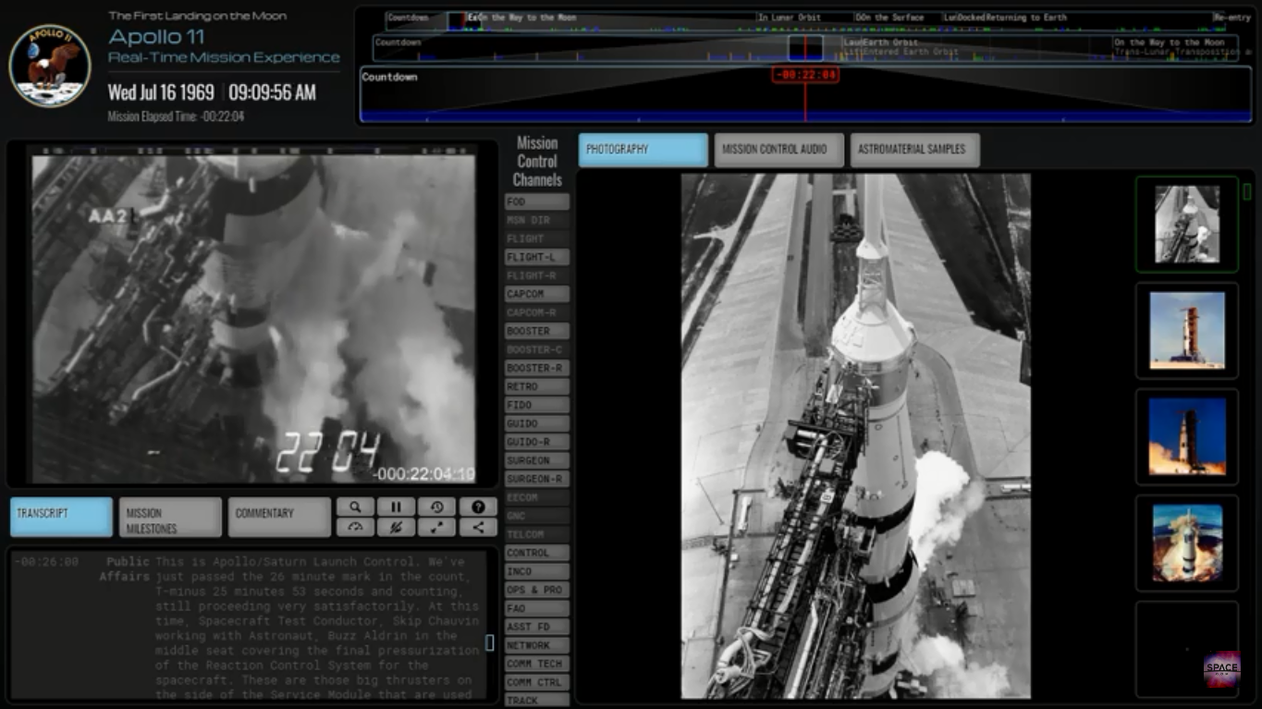Switch to the Mission Control Audio tab
Image resolution: width=1262 pixels, height=709 pixels.
coord(778,150)
